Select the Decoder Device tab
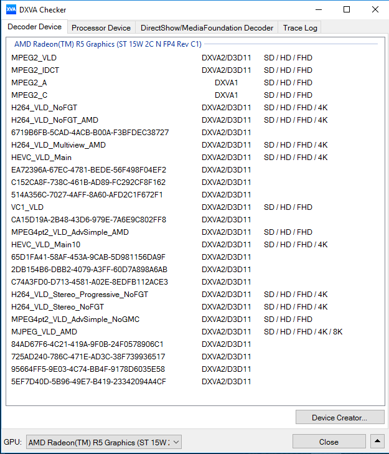Image resolution: width=389 pixels, height=454 pixels. 35,27
